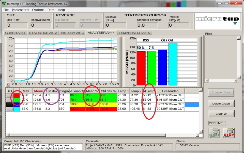
Task: Click the table horizontal scrollbar thumb
Action: pyautogui.click(x=88, y=135)
